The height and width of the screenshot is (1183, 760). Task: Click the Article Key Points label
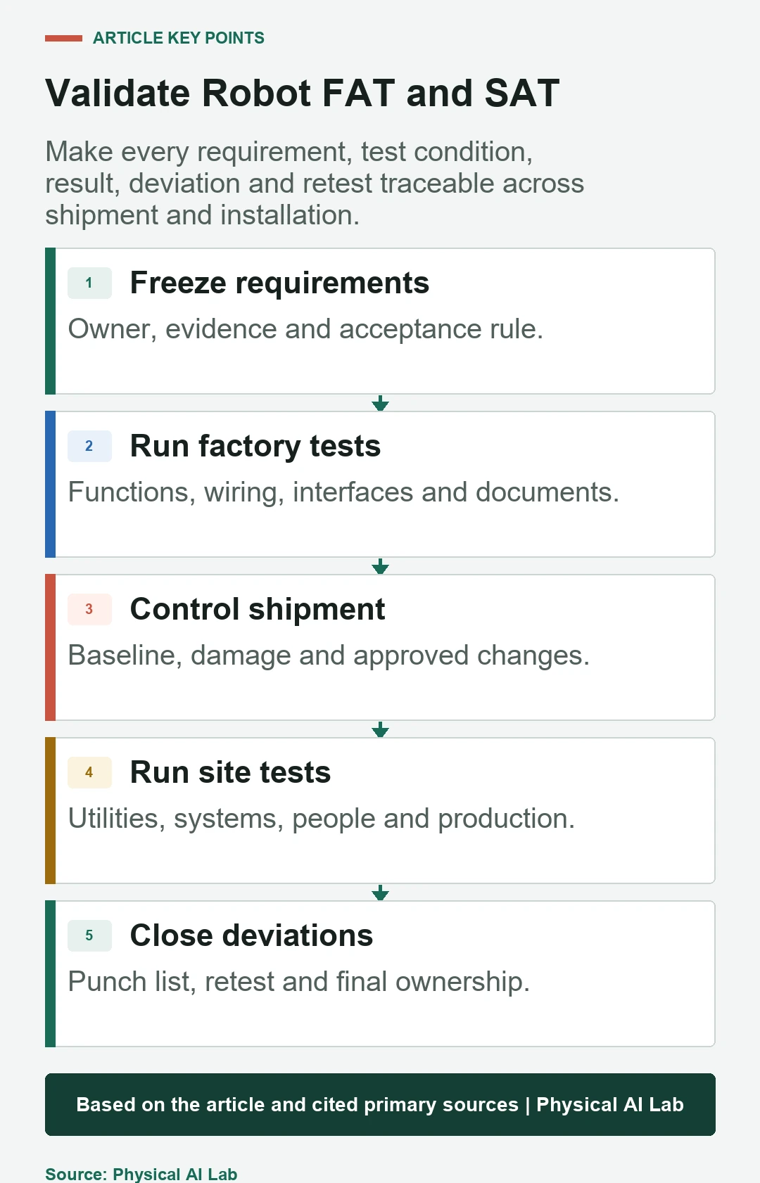click(179, 38)
